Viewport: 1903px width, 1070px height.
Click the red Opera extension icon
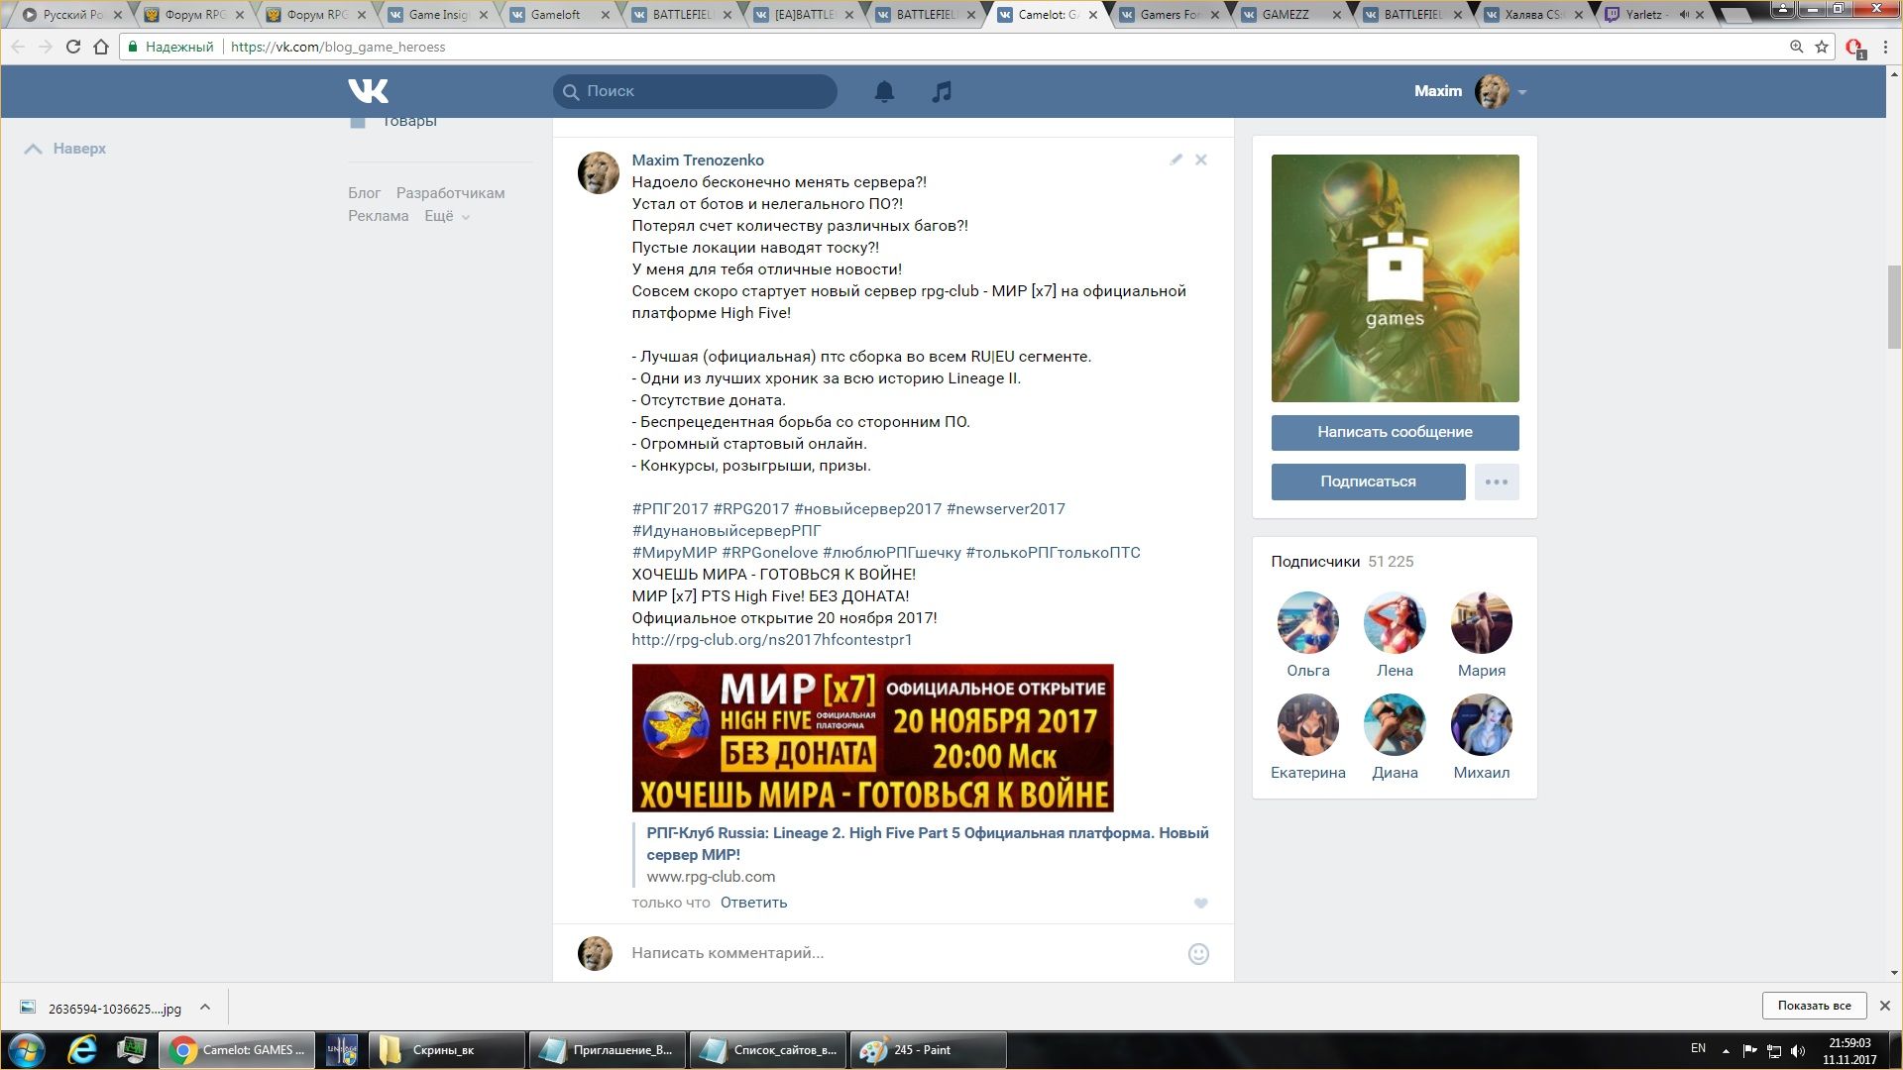(x=1854, y=48)
